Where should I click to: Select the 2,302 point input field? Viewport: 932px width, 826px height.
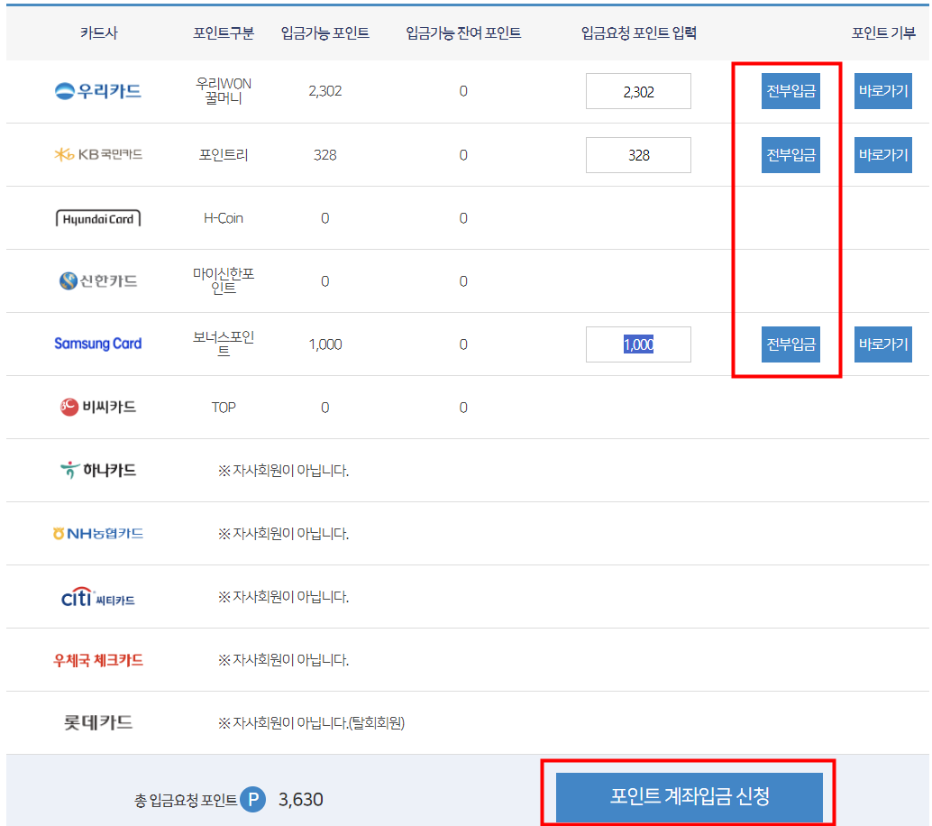coord(638,91)
